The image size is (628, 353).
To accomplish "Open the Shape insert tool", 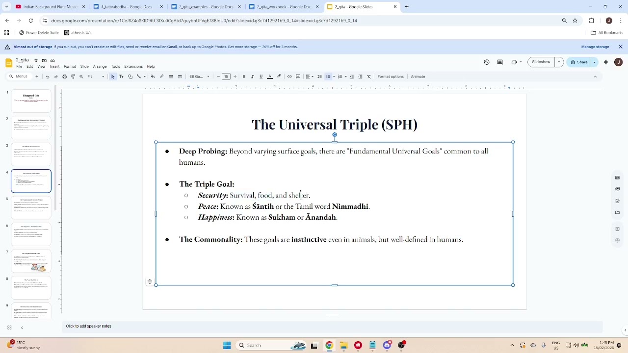I will (130, 76).
